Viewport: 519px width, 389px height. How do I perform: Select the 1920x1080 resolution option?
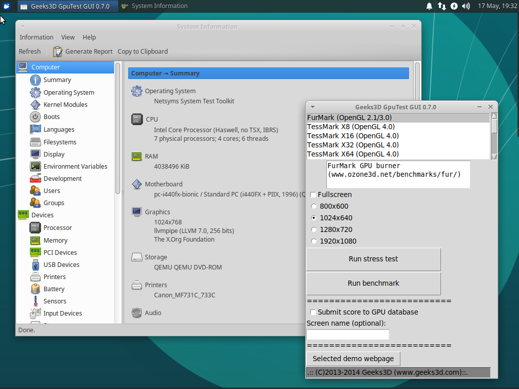coord(313,241)
